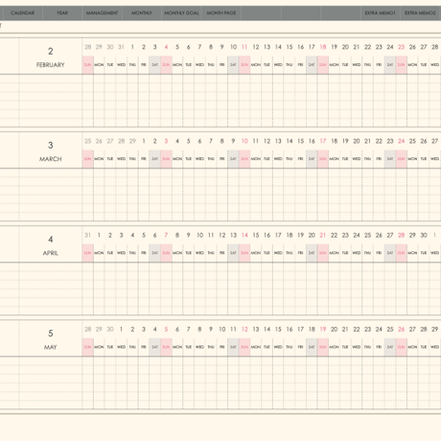The height and width of the screenshot is (441, 441).
Task: Jump to the APRIL month label
Action: pos(51,253)
